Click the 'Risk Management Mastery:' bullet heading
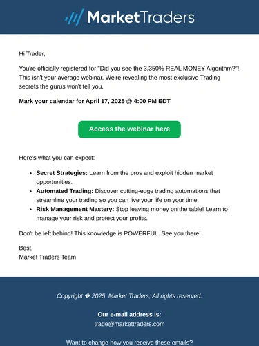Screen dimensions: 259x346 75,209
